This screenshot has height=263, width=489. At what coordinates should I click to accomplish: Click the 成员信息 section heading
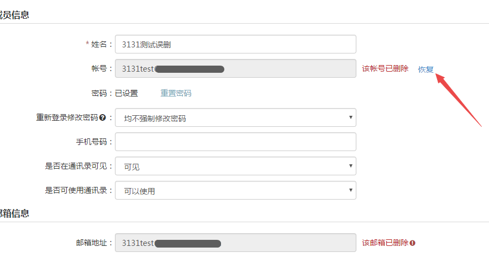click(x=14, y=15)
